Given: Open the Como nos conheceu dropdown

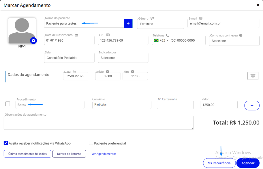Looking at the screenshot, I should click(234, 41).
